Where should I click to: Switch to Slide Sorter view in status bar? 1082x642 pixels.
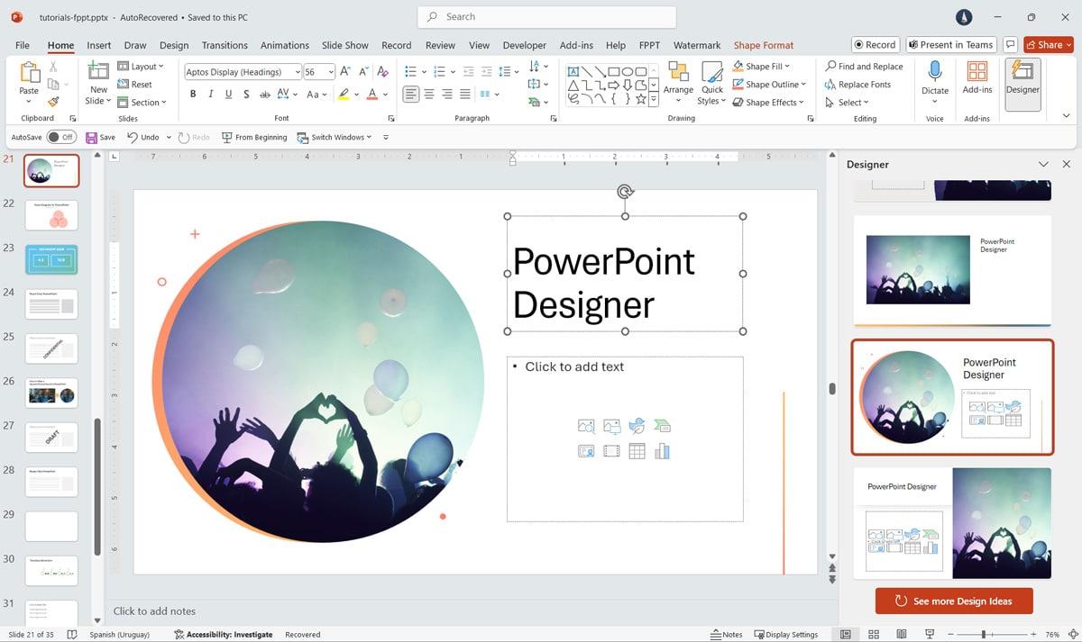[x=873, y=634]
